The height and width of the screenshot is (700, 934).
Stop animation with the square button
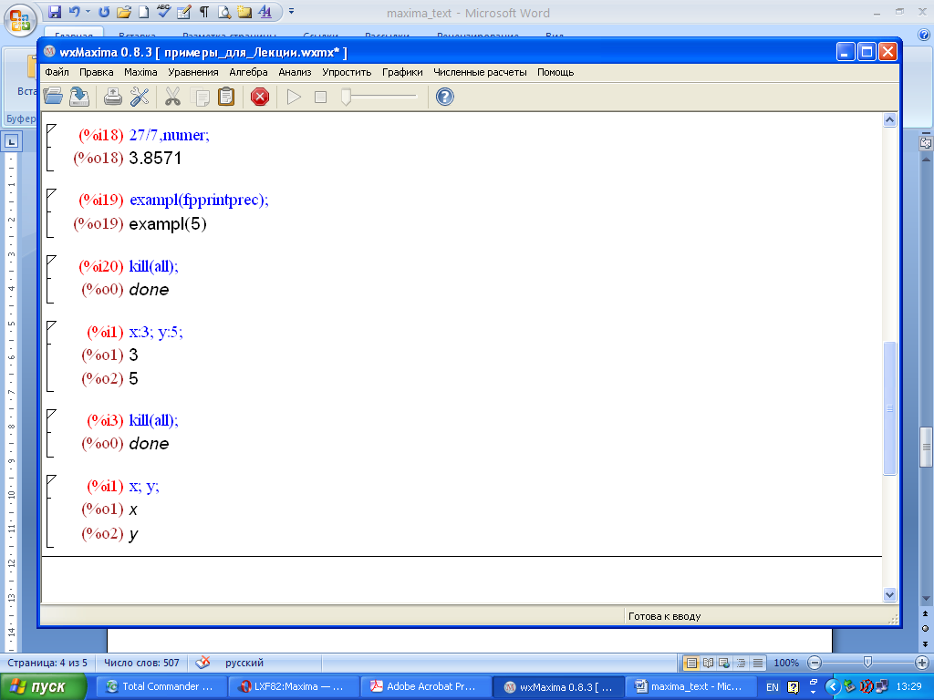[x=320, y=97]
